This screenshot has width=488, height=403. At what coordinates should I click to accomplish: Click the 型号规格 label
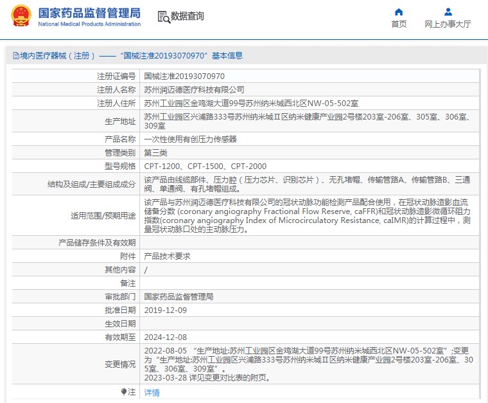pos(120,166)
